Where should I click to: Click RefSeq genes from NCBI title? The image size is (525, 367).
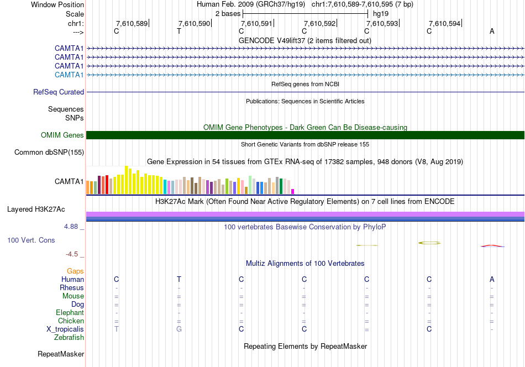tap(305, 84)
